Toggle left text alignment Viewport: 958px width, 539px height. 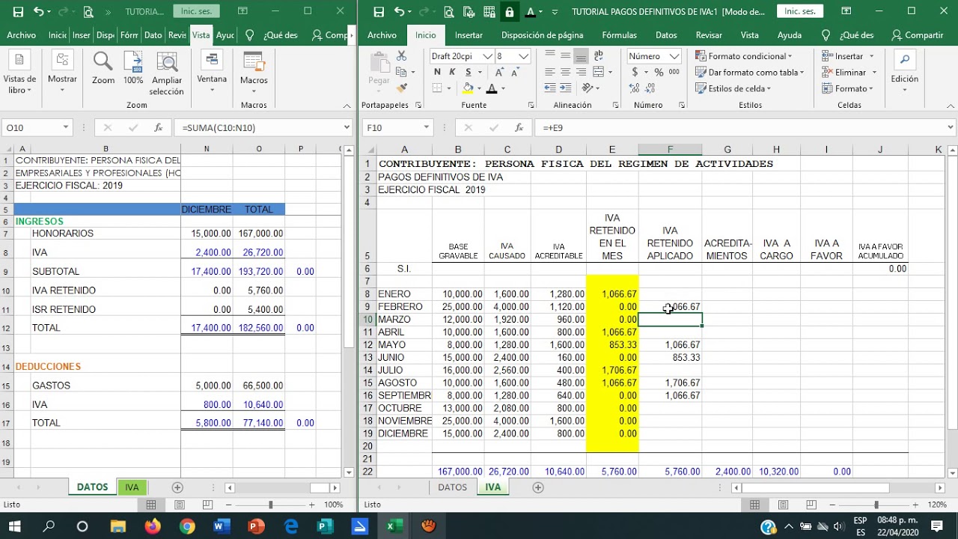(550, 72)
